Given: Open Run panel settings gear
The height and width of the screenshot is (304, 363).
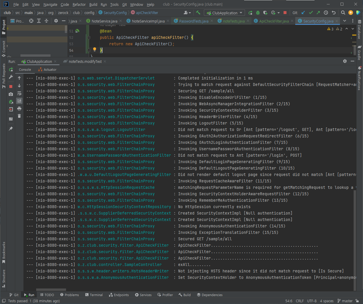Looking at the screenshot, I should (345, 61).
